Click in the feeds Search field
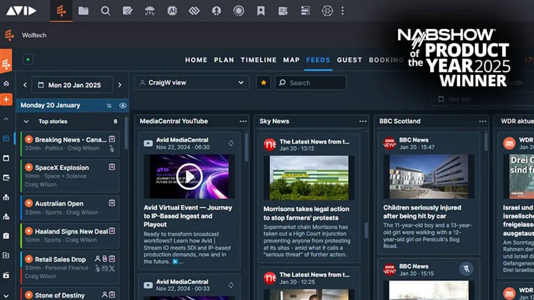534x300 pixels. pos(310,83)
